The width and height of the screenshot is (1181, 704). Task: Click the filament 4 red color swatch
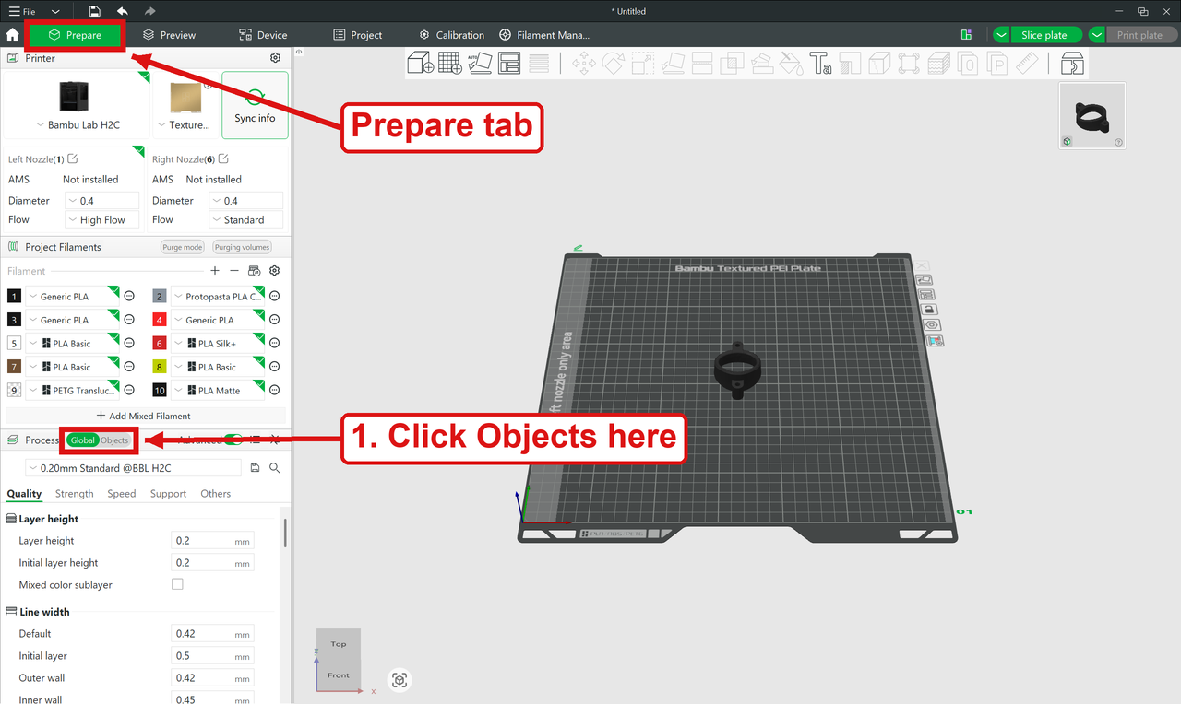pos(159,320)
